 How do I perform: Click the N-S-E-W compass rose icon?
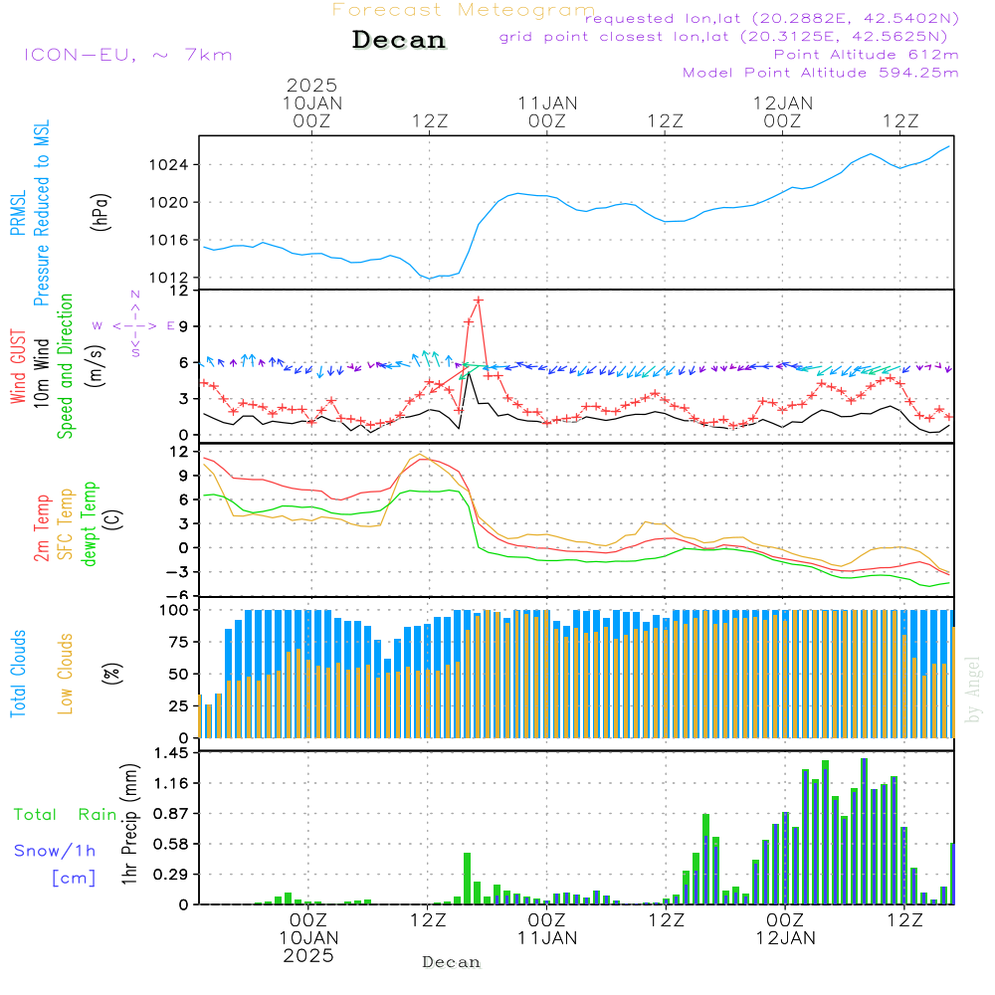pyautogui.click(x=135, y=325)
